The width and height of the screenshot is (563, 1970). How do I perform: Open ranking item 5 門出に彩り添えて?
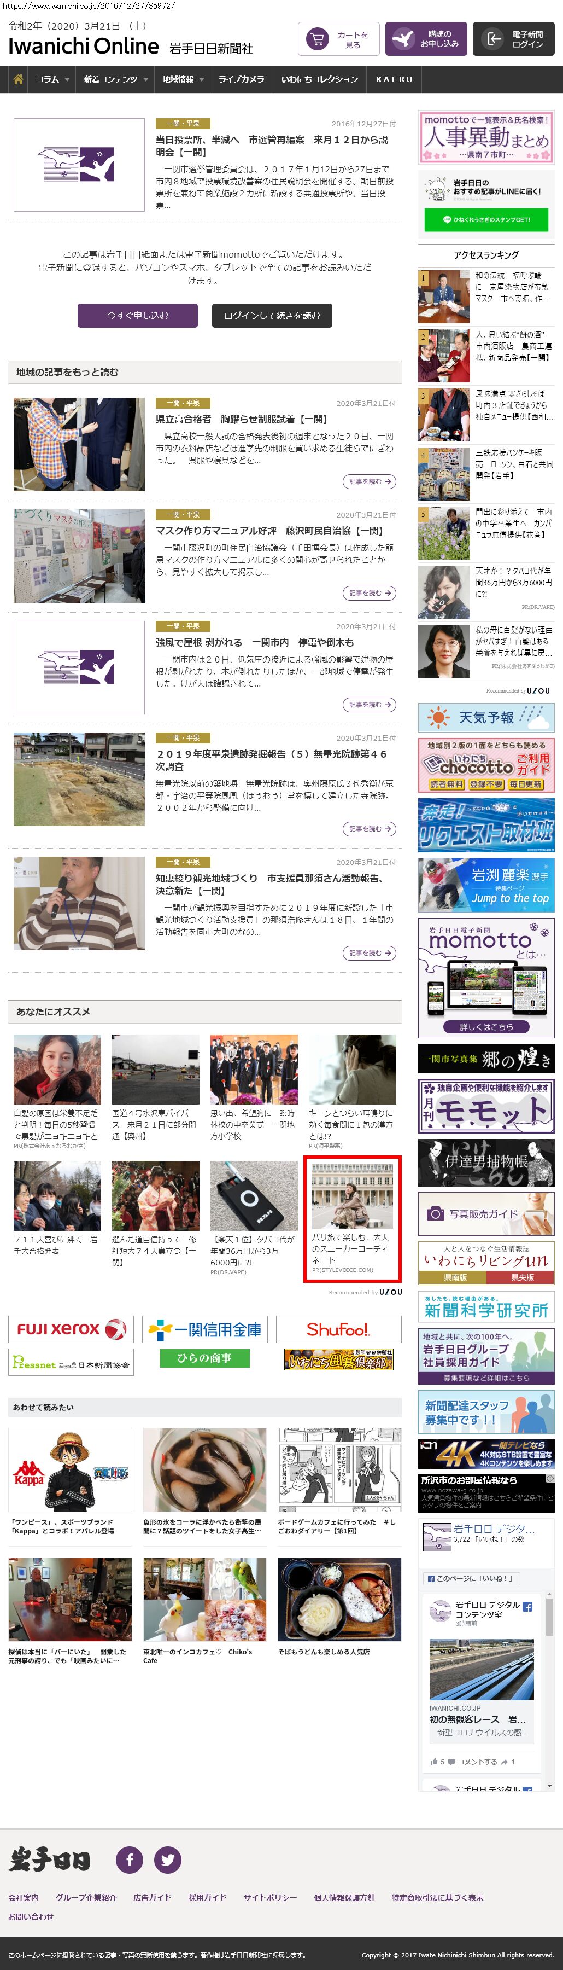click(x=486, y=532)
